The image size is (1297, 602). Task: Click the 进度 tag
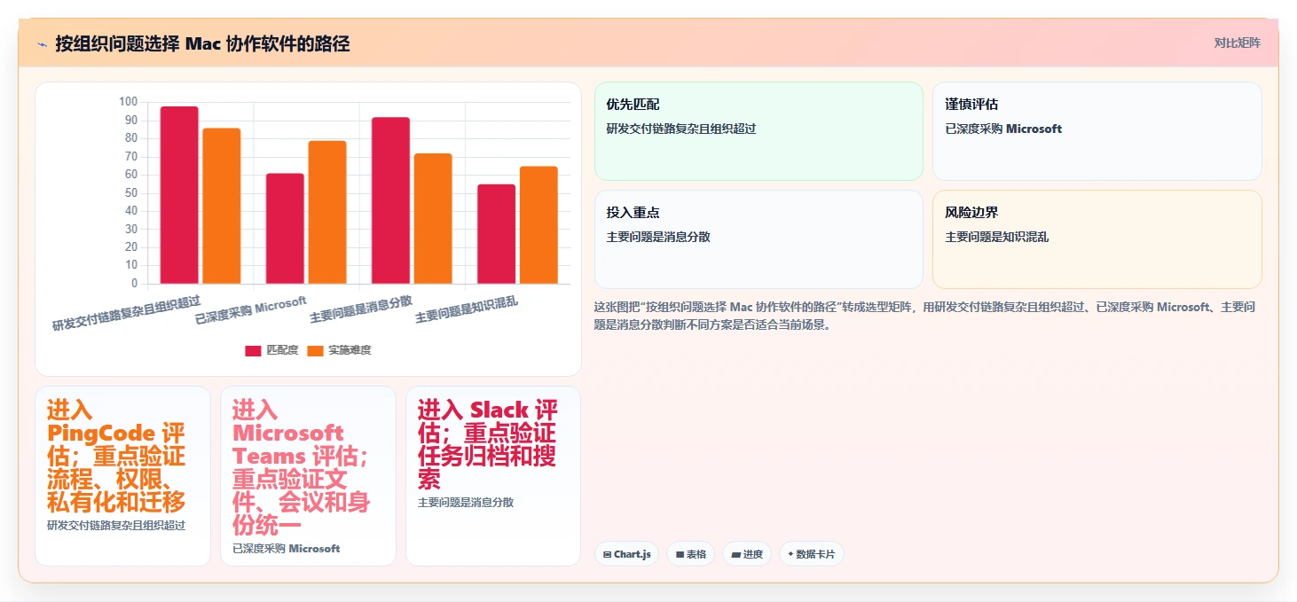click(x=747, y=554)
